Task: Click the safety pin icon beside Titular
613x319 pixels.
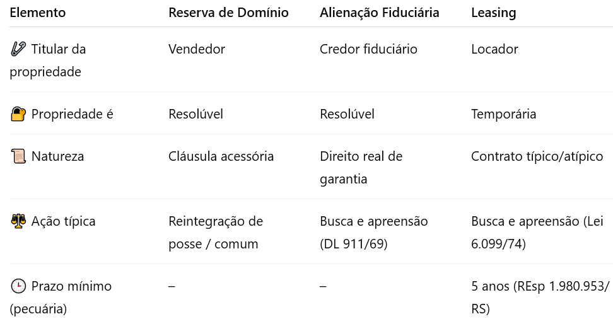Action: tap(18, 49)
